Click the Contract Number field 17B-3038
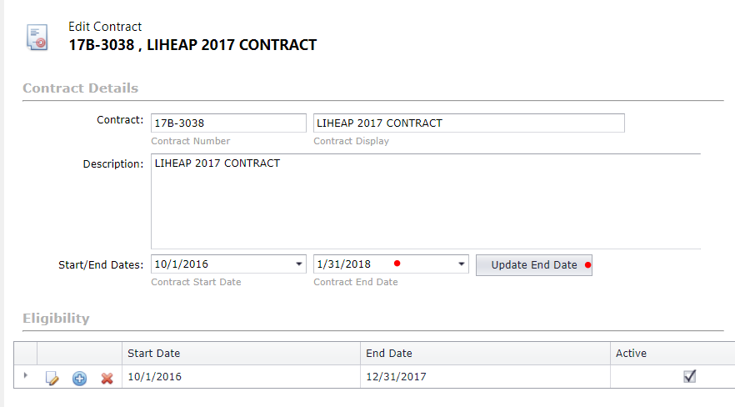Image resolution: width=735 pixels, height=407 pixels. 228,123
